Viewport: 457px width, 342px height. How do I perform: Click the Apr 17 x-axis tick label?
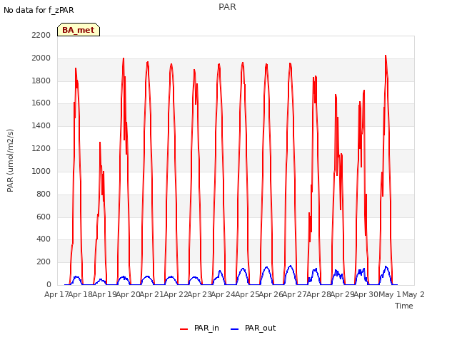[x=56, y=294]
